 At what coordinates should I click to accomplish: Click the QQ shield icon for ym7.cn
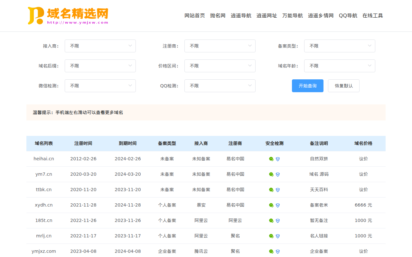coord(278,174)
